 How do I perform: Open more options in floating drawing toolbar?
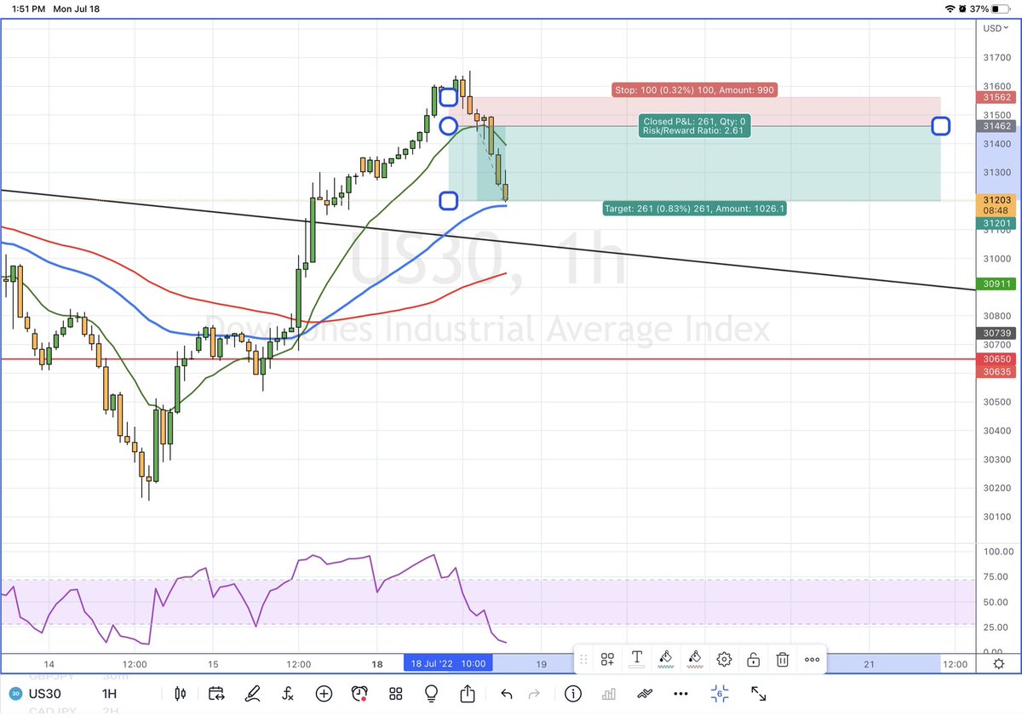(812, 659)
